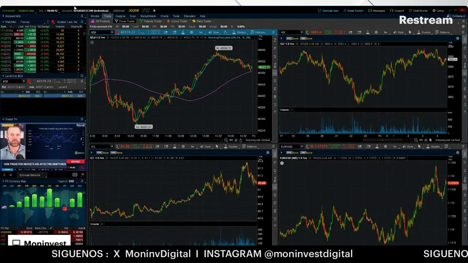Open the Help tab
Viewport: 468px width, 263px height.
[203, 16]
